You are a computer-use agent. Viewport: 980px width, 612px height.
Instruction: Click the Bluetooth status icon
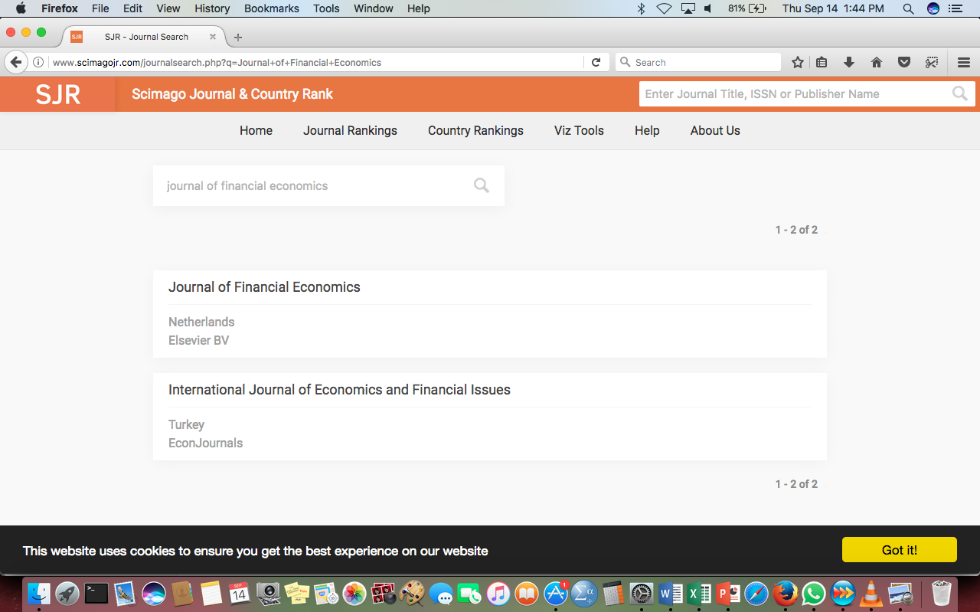[642, 8]
